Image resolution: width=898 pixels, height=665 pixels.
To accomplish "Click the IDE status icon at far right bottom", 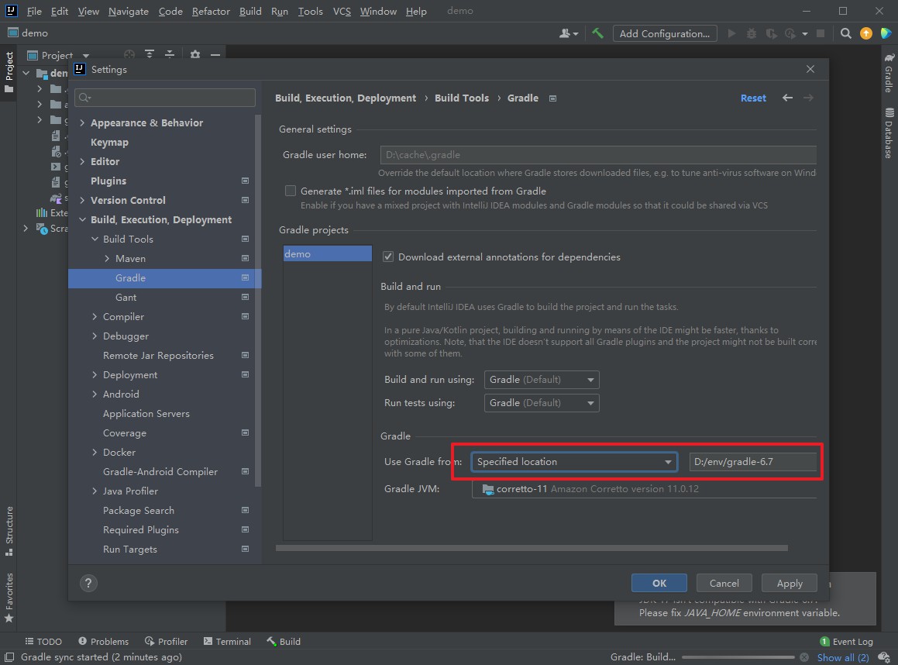I will tap(884, 657).
